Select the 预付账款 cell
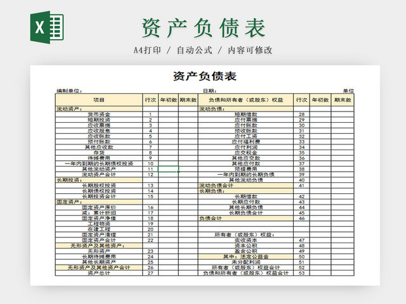406x304 pixels. [x=99, y=142]
